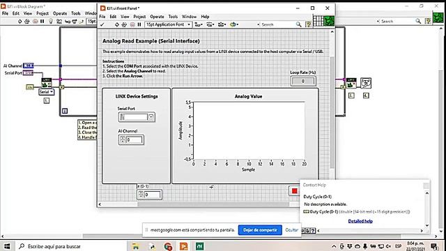Open Align Objects tool in Front Panel
This screenshot has width=446, height=251.
click(199, 25)
